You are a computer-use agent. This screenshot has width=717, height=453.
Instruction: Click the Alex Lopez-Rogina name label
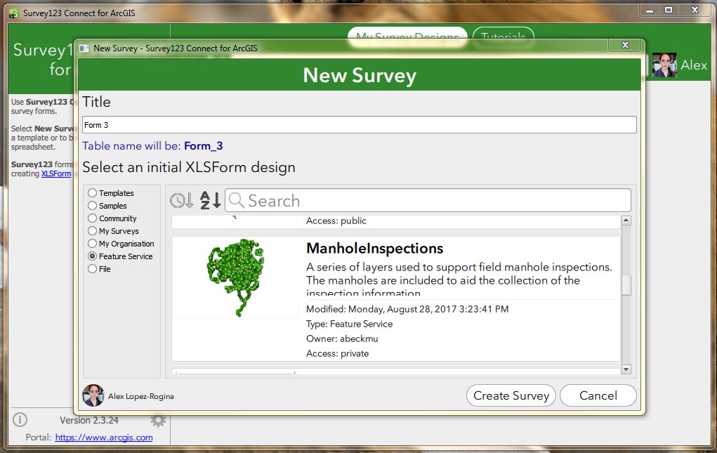[141, 396]
